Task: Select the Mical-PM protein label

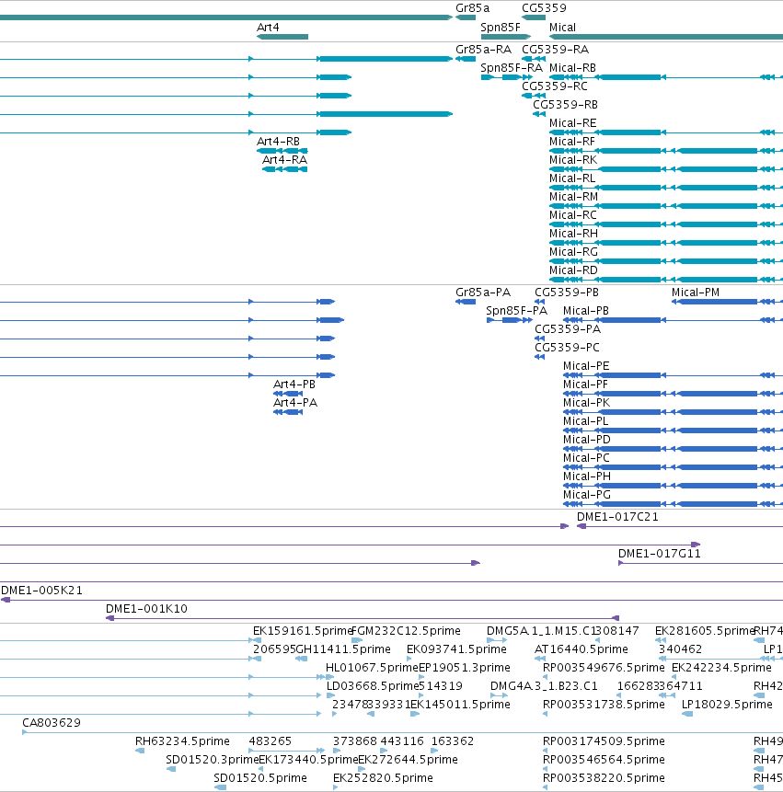Action: tap(696, 293)
